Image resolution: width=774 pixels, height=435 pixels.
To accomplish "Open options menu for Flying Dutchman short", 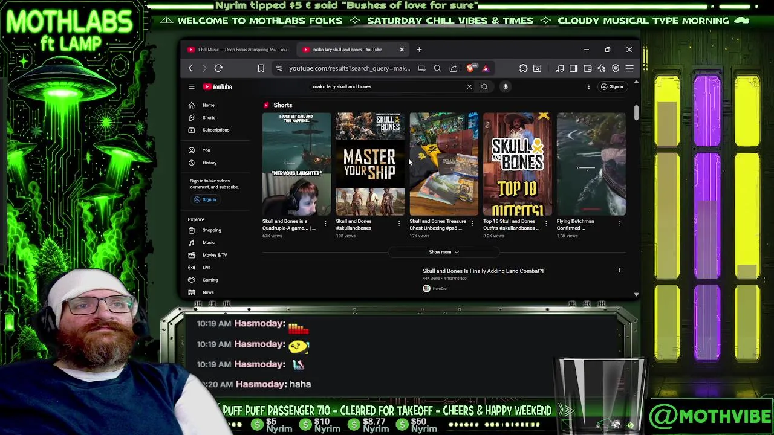I will [x=620, y=224].
